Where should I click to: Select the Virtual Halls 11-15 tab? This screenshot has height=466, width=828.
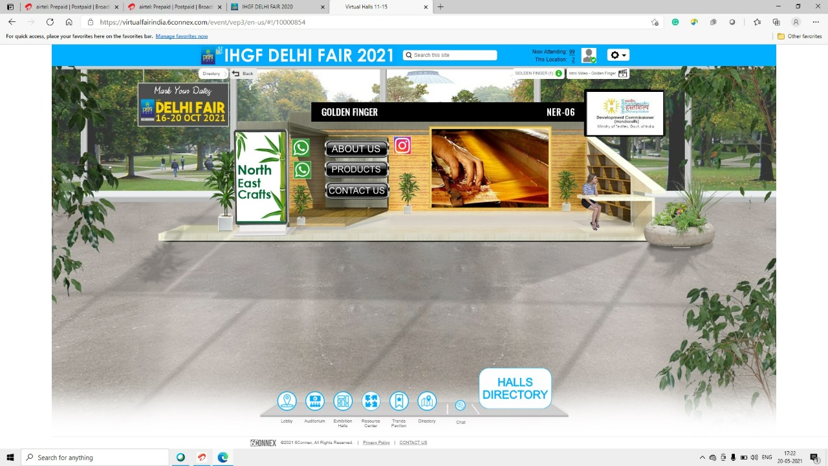pos(380,6)
